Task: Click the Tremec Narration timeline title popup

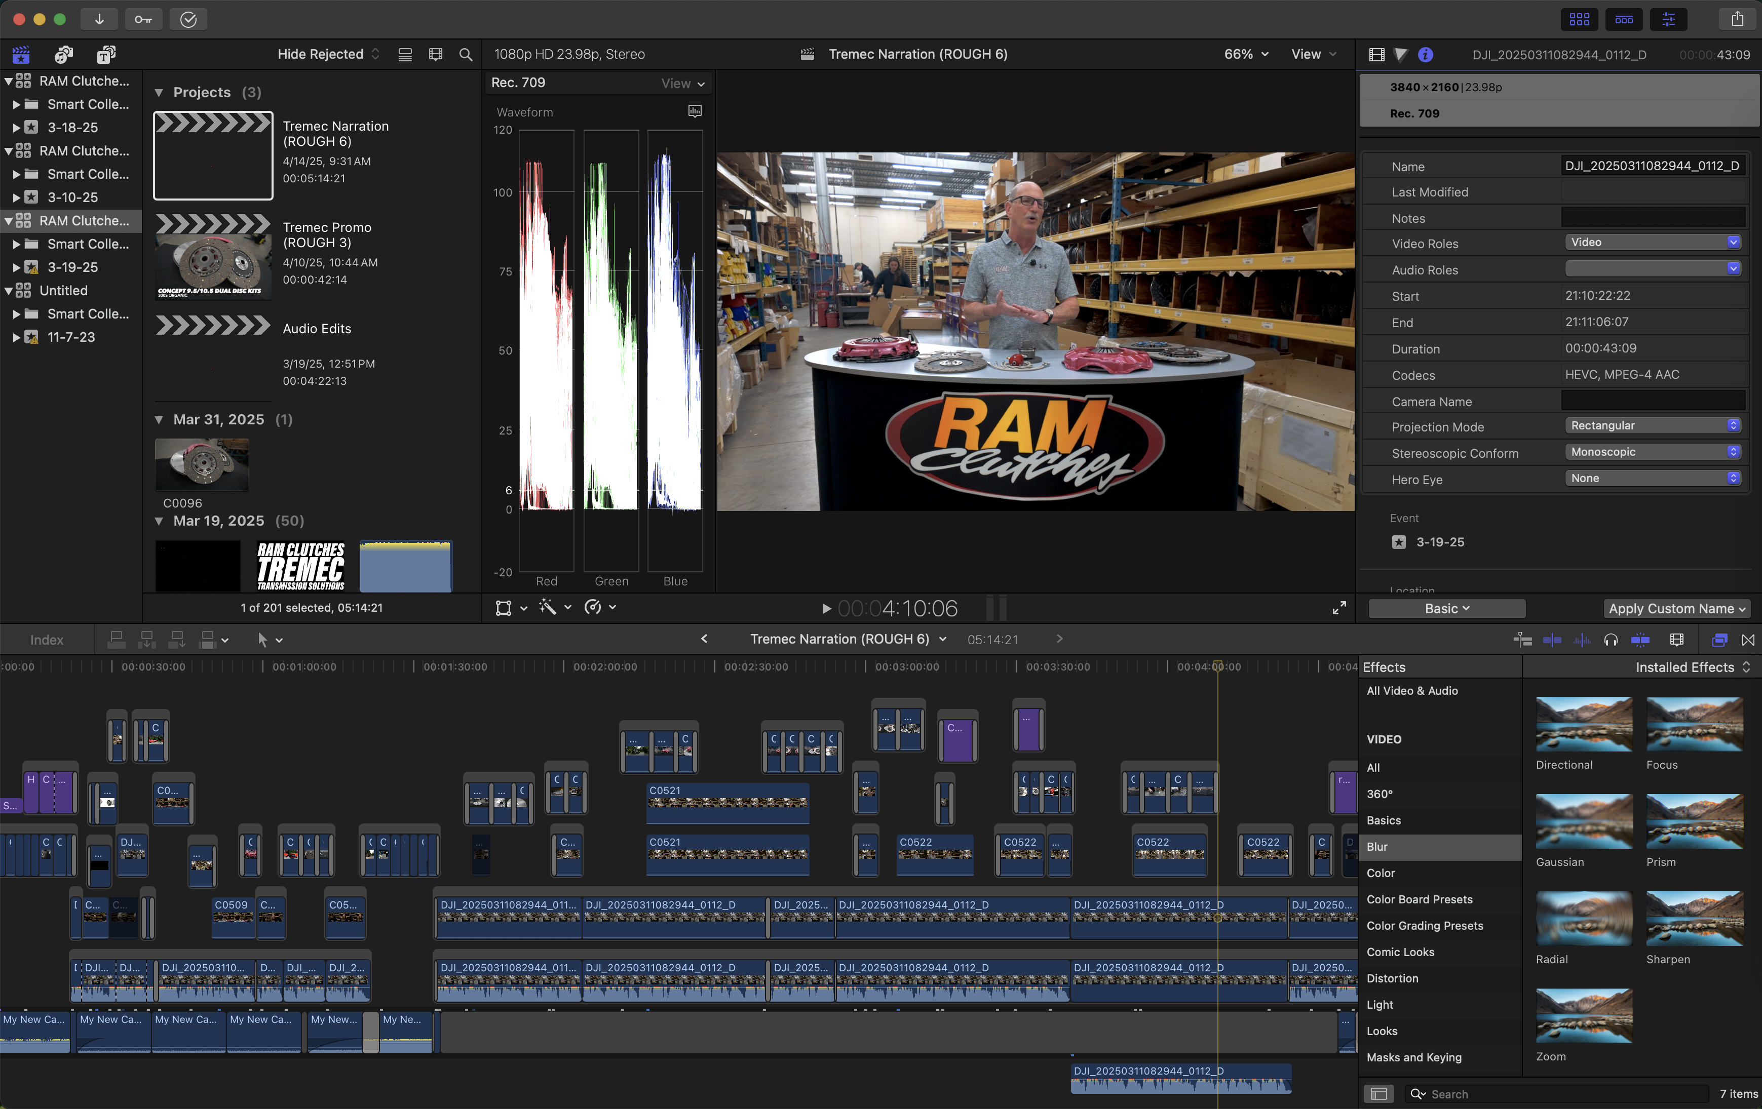Action: 848,640
